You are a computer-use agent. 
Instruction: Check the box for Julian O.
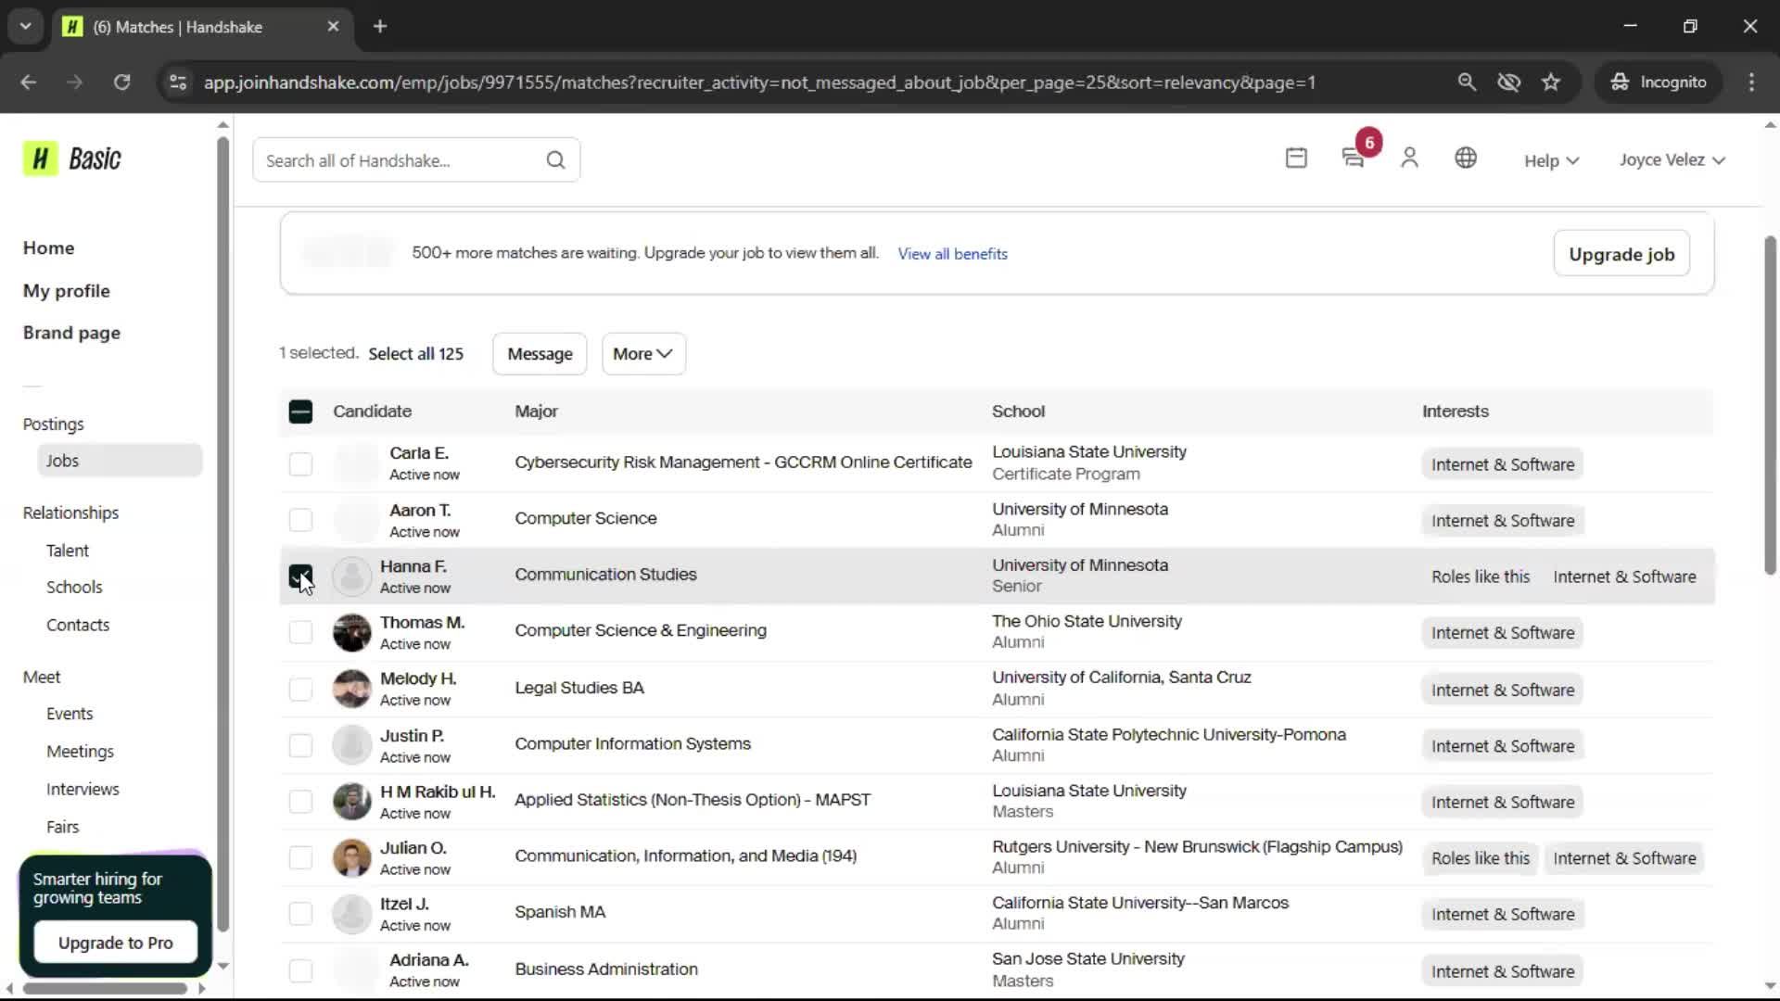tap(300, 858)
